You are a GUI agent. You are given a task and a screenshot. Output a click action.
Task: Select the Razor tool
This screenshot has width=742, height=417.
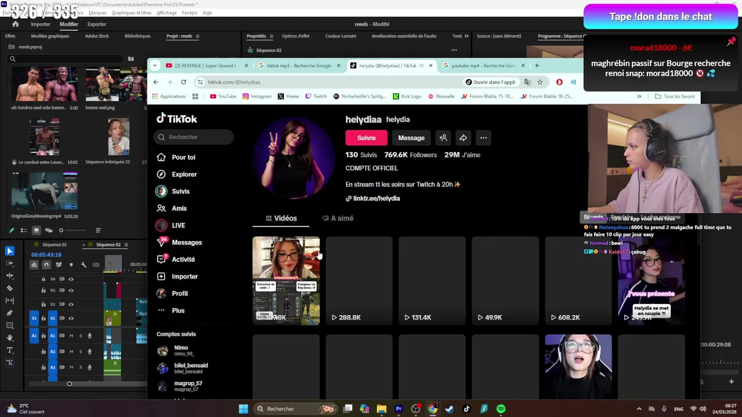point(10,288)
